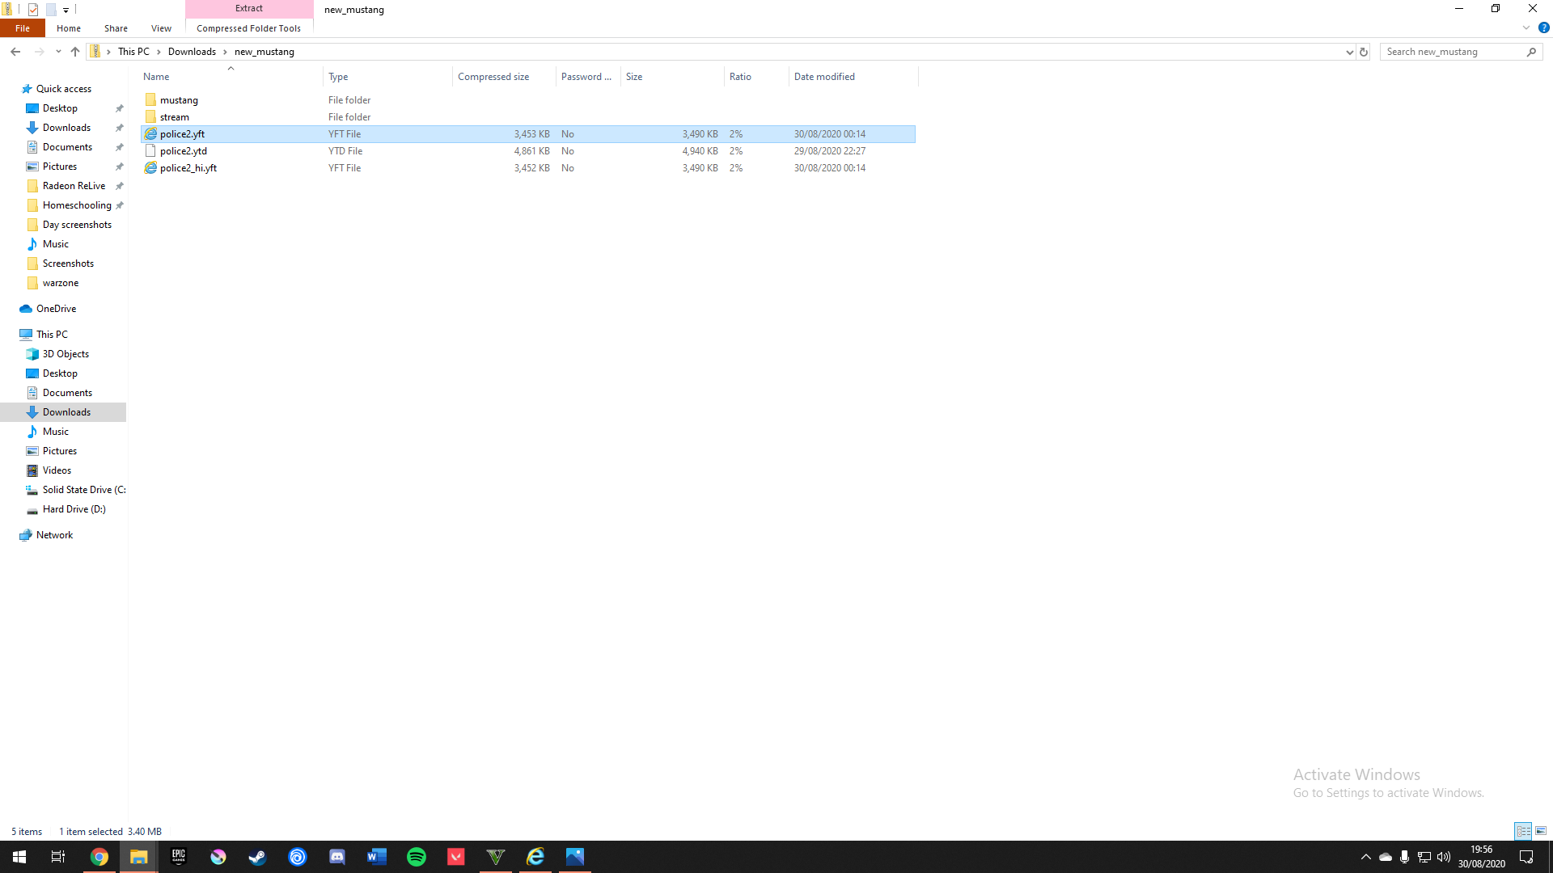The height and width of the screenshot is (873, 1553).
Task: Switch to Details view button
Action: (1523, 831)
